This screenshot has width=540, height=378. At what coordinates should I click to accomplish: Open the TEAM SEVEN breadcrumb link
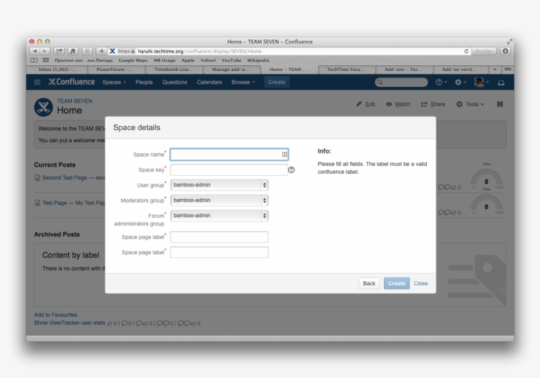click(74, 101)
